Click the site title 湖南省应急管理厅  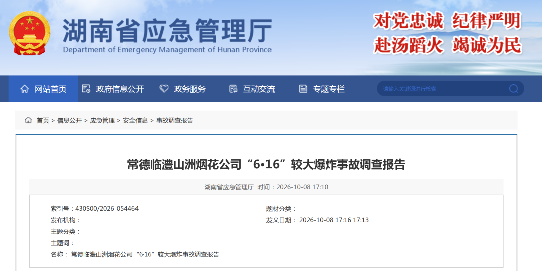167,31
